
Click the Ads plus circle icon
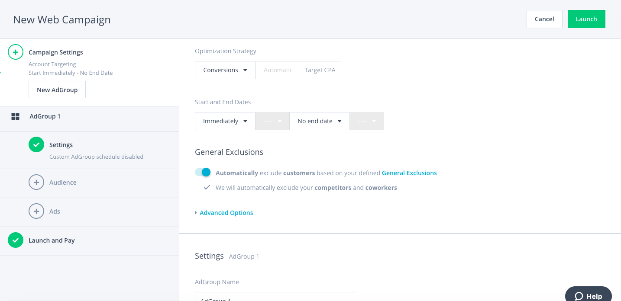(36, 211)
